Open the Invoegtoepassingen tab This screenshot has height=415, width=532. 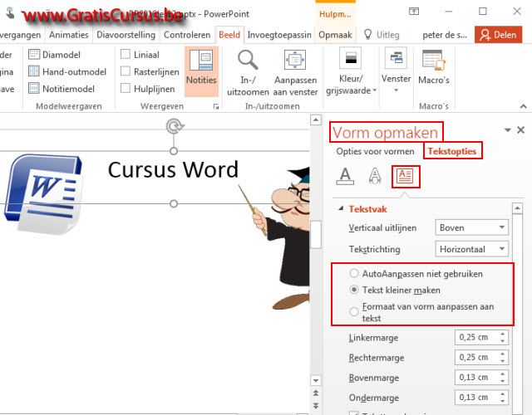(279, 35)
